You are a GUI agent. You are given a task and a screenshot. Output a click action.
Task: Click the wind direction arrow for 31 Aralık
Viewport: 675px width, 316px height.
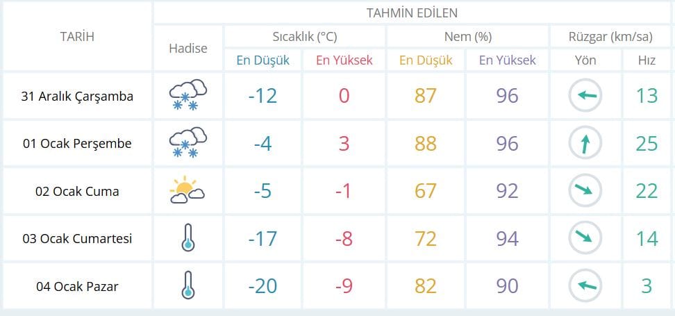(585, 96)
